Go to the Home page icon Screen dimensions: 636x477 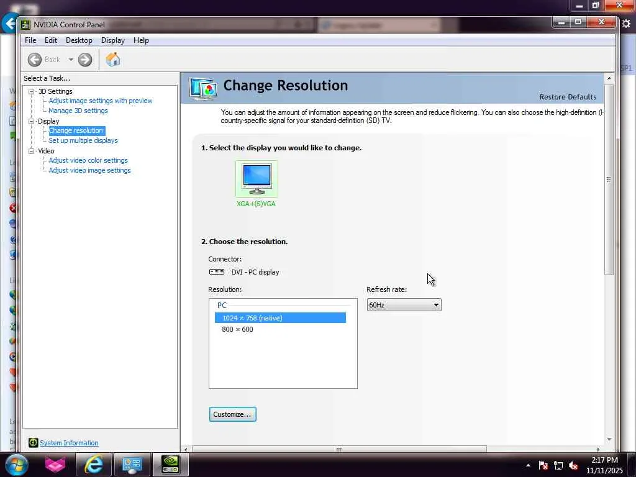pos(113,60)
